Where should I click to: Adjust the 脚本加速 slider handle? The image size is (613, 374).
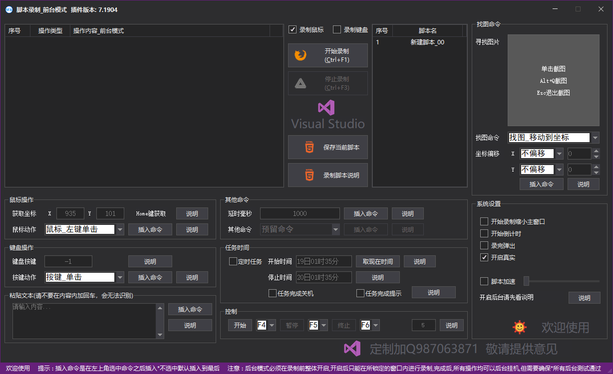click(526, 281)
